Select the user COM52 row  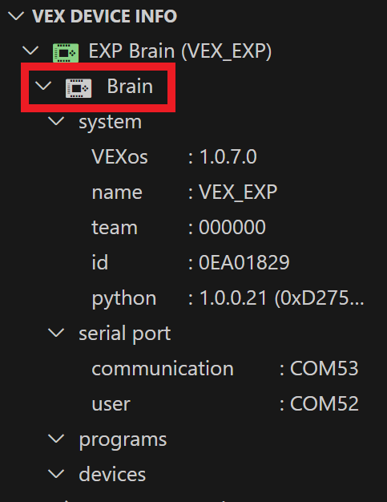click(194, 403)
